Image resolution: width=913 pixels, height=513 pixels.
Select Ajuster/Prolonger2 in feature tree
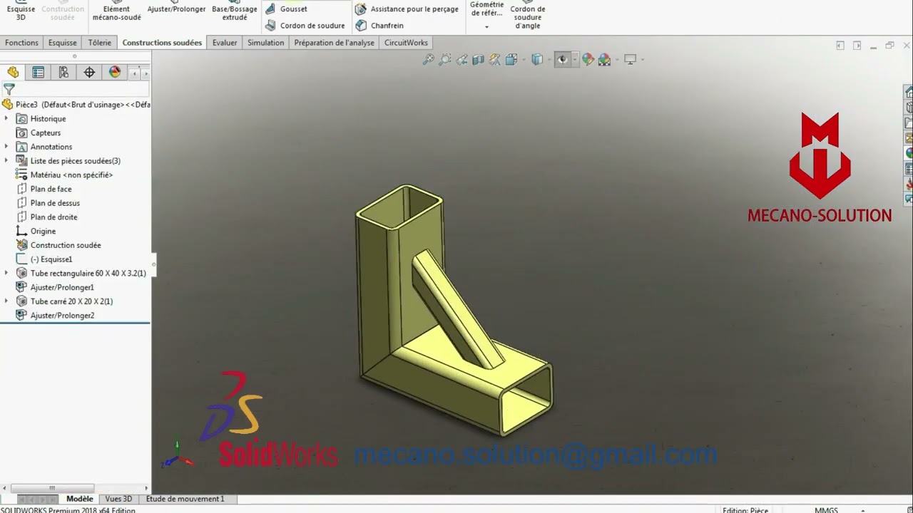click(x=62, y=315)
